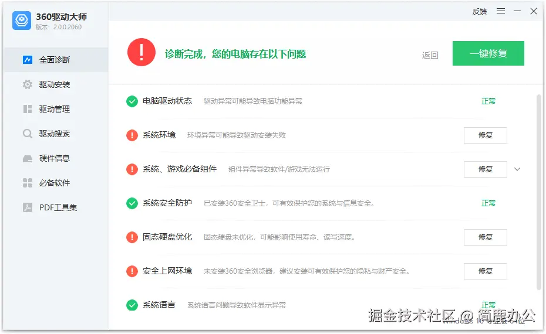This screenshot has height=334, width=546.
Task: Click red alert icon beside 系统、游戏必备组件
Action: tap(132, 169)
